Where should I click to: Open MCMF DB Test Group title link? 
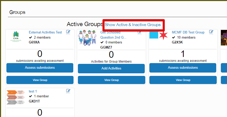pyautogui.click(x=188, y=32)
